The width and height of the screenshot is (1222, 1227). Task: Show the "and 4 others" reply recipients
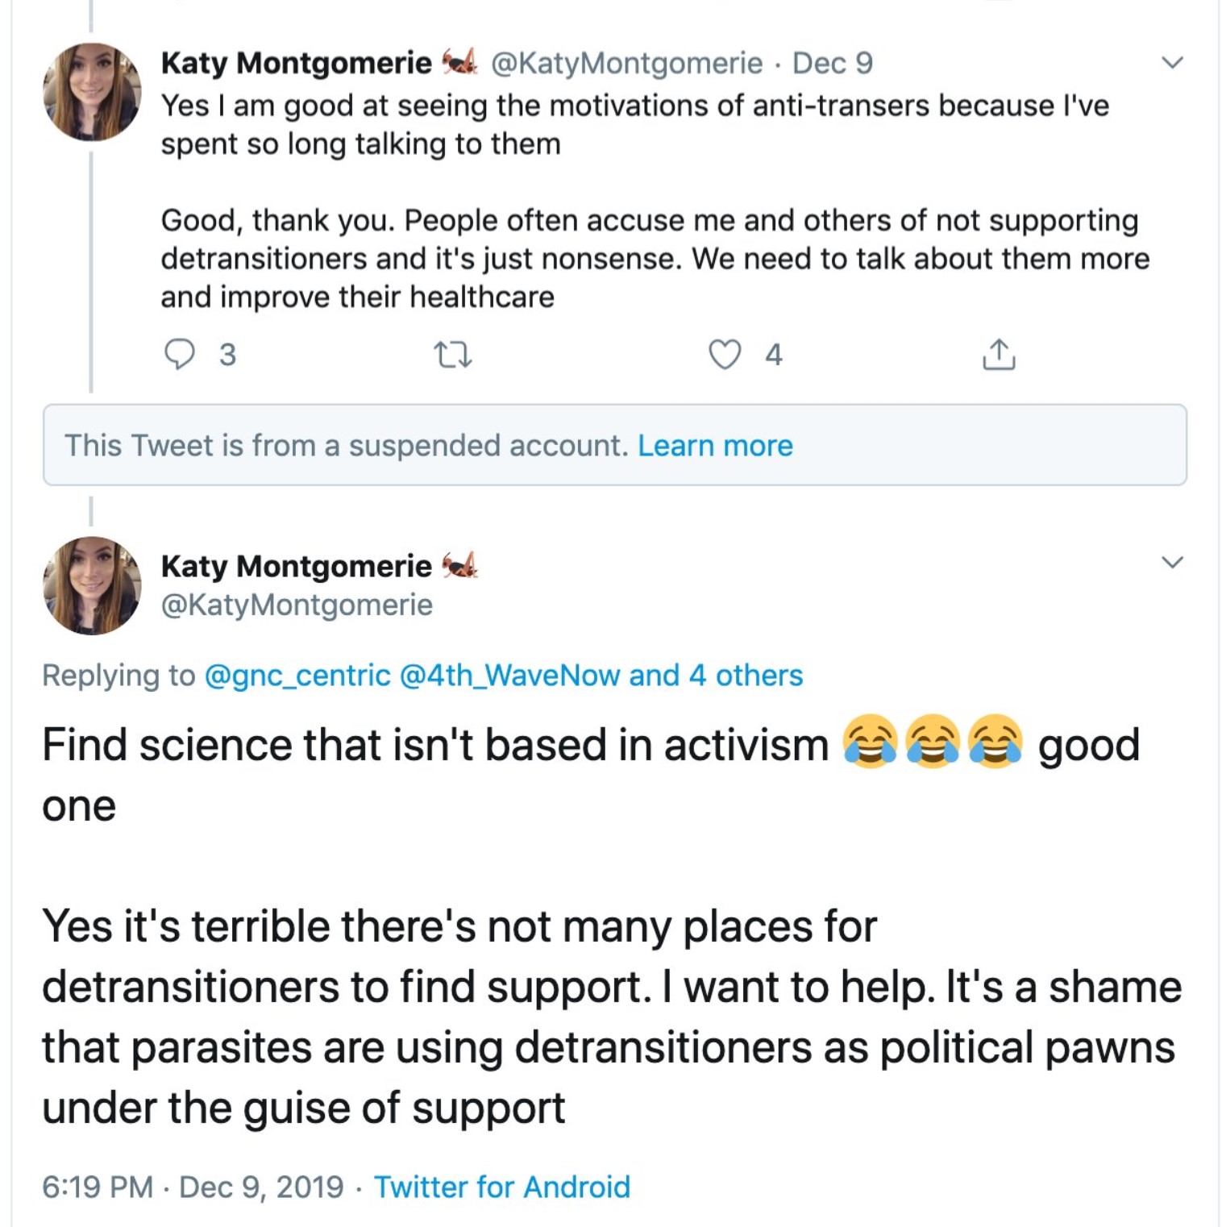(716, 676)
